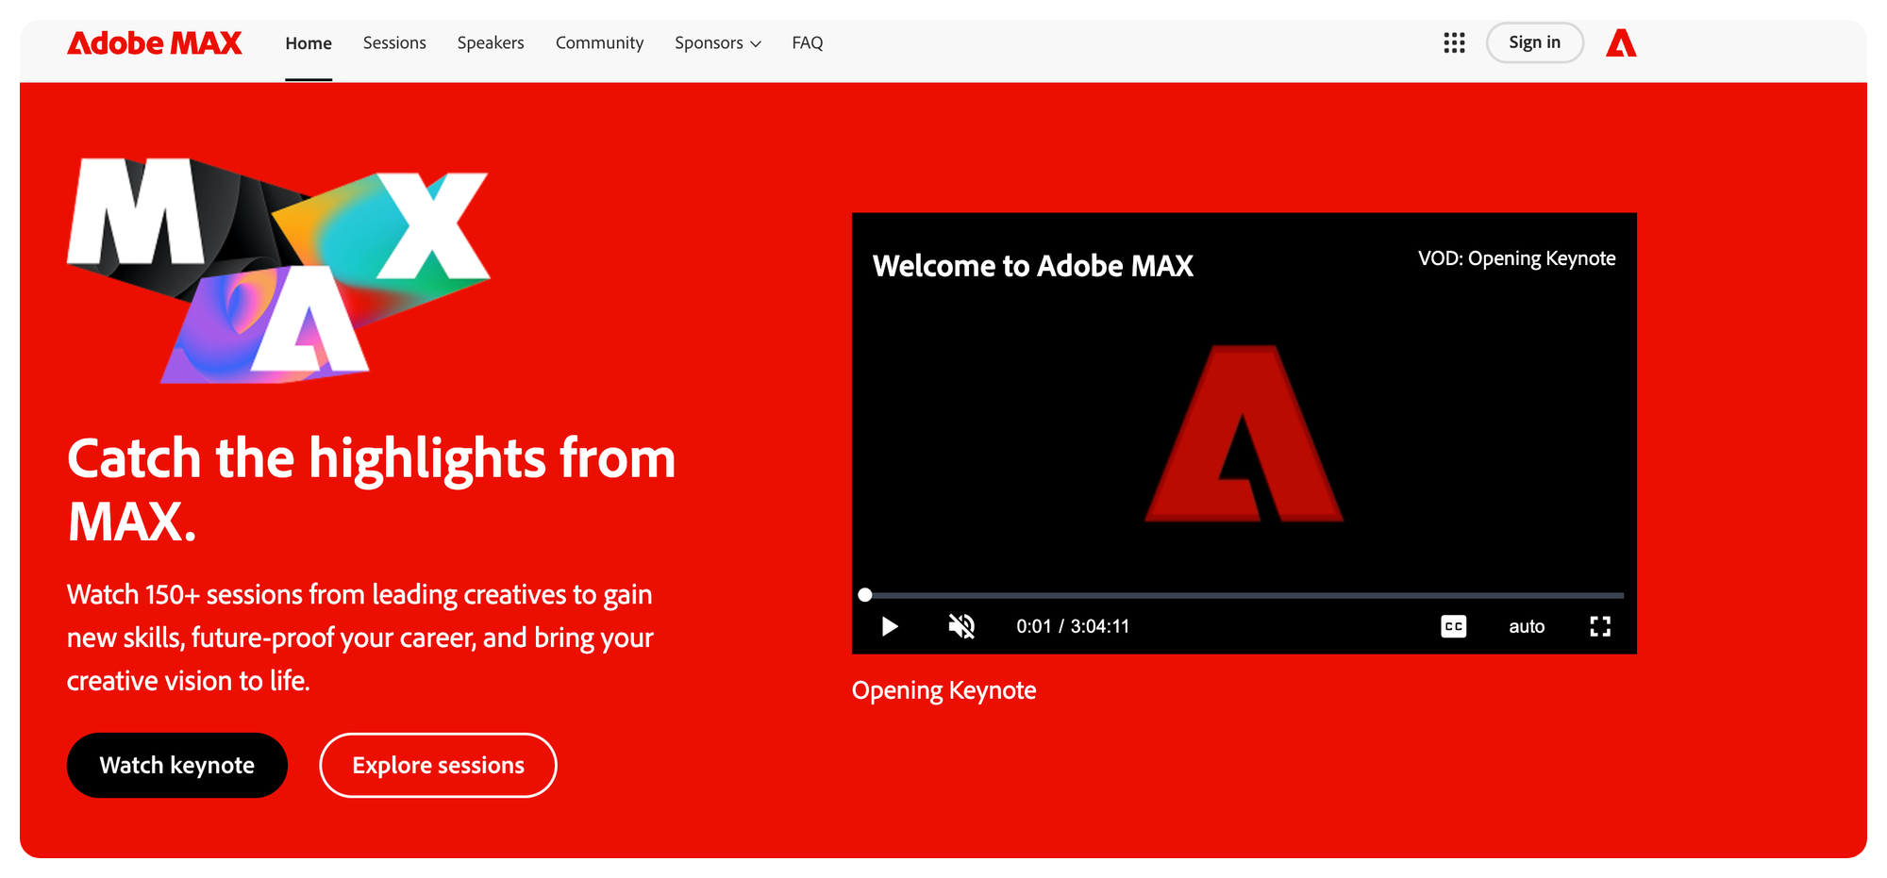Navigate to Speakers
1887x878 pixels.
click(x=491, y=43)
